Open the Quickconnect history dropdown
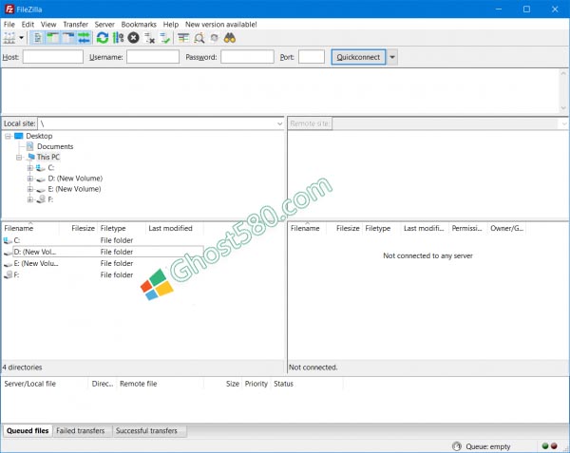This screenshot has width=570, height=453. click(392, 57)
